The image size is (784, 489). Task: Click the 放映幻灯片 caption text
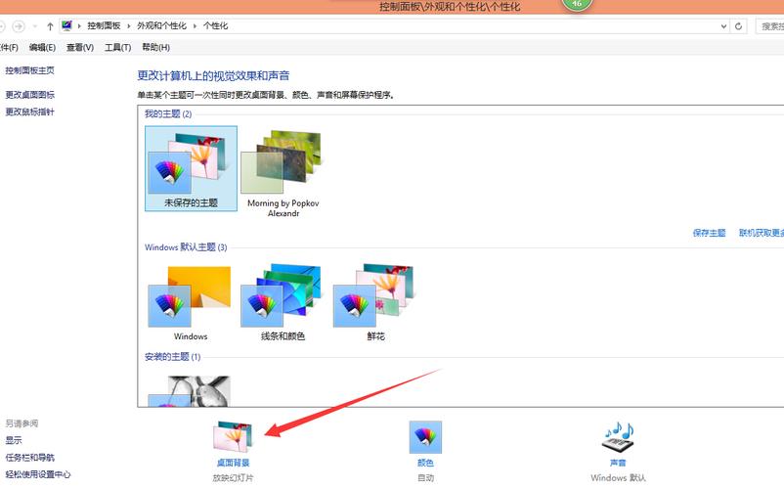233,478
